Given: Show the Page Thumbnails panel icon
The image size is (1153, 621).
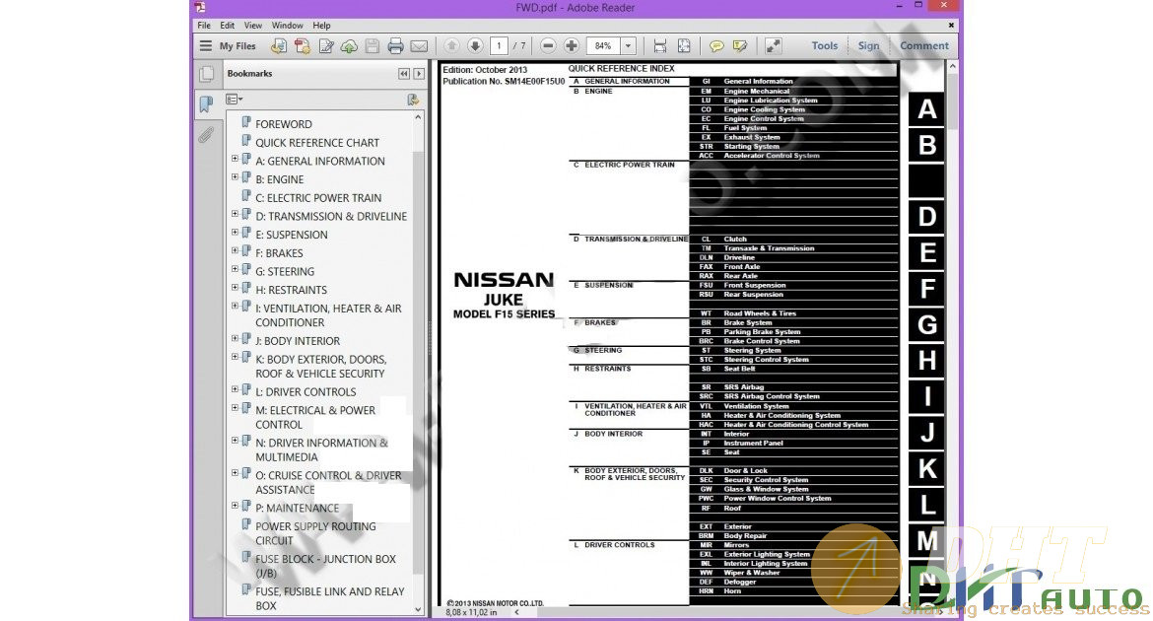Looking at the screenshot, I should [x=207, y=74].
